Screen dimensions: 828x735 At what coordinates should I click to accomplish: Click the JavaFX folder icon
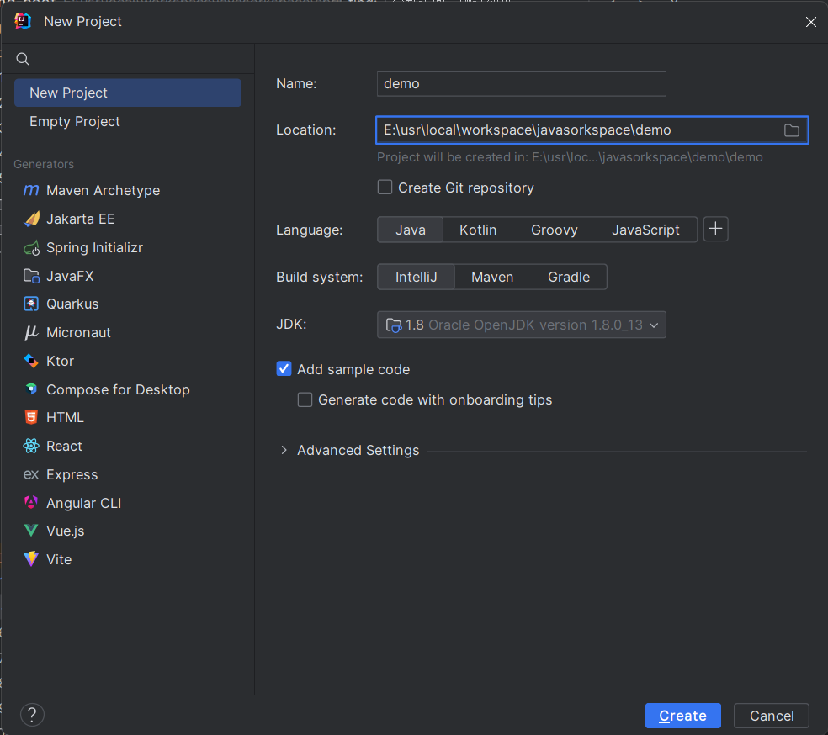(x=32, y=276)
